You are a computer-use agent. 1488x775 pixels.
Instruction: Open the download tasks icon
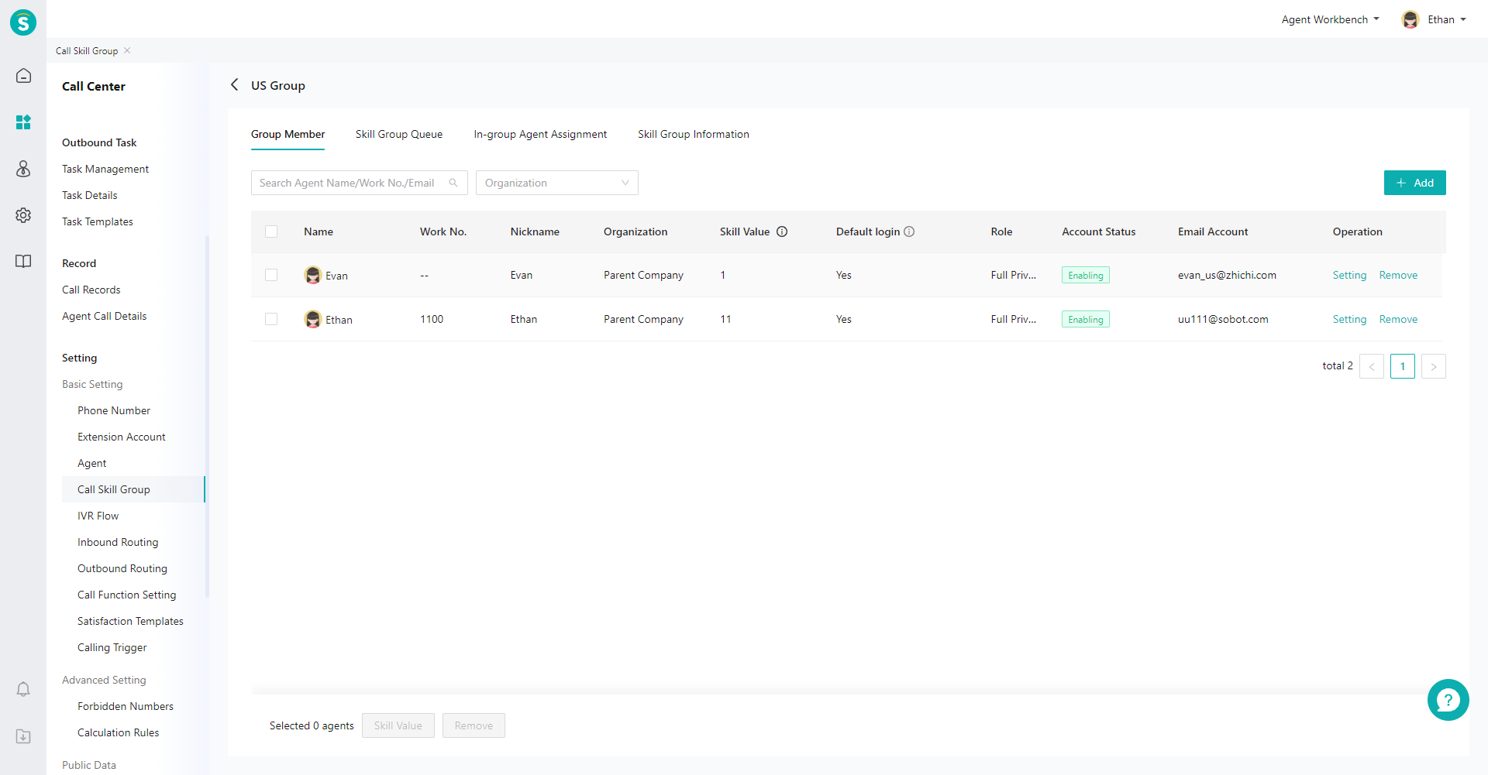point(23,736)
